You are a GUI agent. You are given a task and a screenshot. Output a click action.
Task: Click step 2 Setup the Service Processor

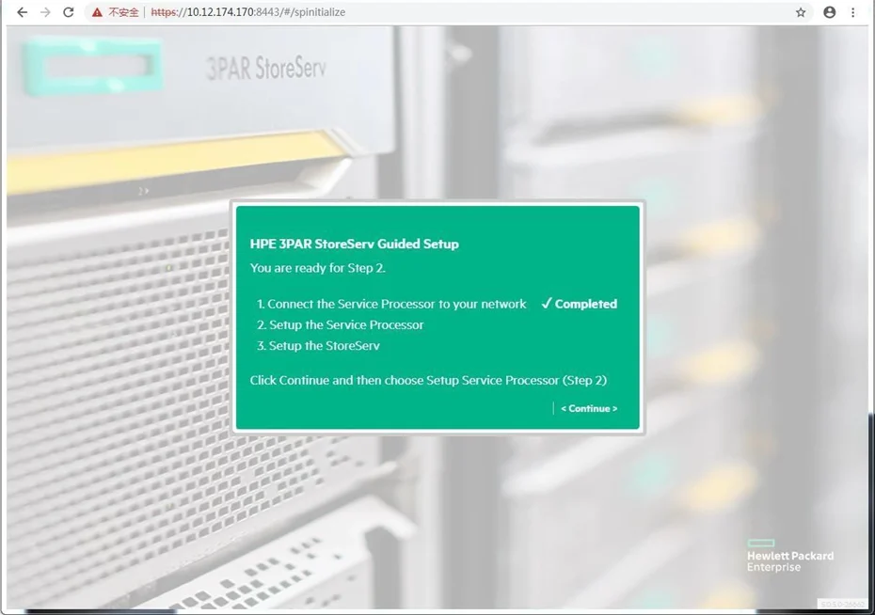coord(340,324)
